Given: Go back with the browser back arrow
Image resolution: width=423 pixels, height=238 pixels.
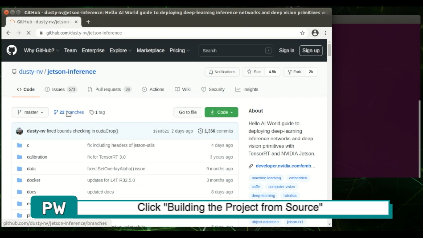Looking at the screenshot, I should 9,33.
